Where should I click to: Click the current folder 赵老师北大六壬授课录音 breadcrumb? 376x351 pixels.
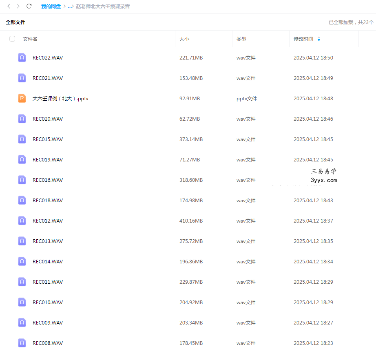point(103,7)
